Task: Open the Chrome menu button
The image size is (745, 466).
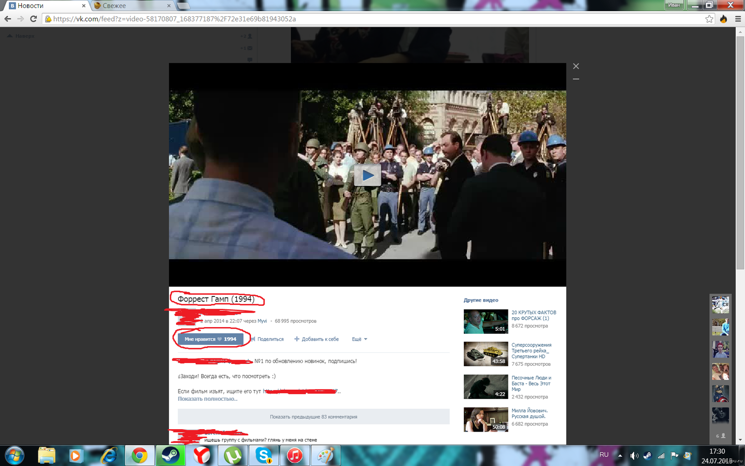Action: 738,19
